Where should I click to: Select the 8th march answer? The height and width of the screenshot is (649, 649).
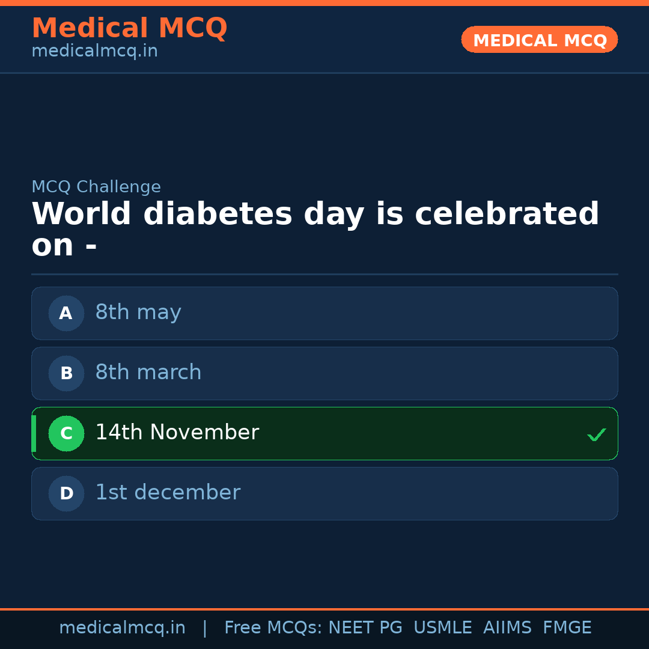point(148,373)
